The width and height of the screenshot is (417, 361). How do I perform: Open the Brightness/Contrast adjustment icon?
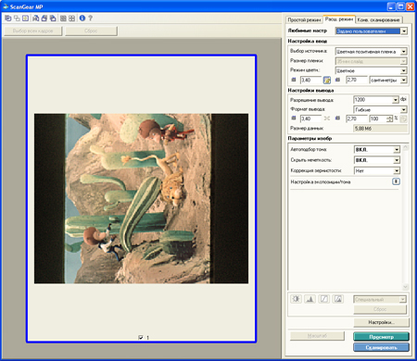click(x=296, y=299)
